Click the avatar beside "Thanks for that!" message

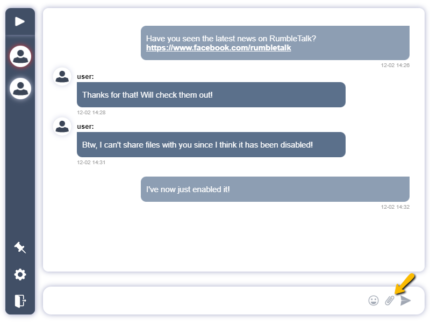point(62,76)
